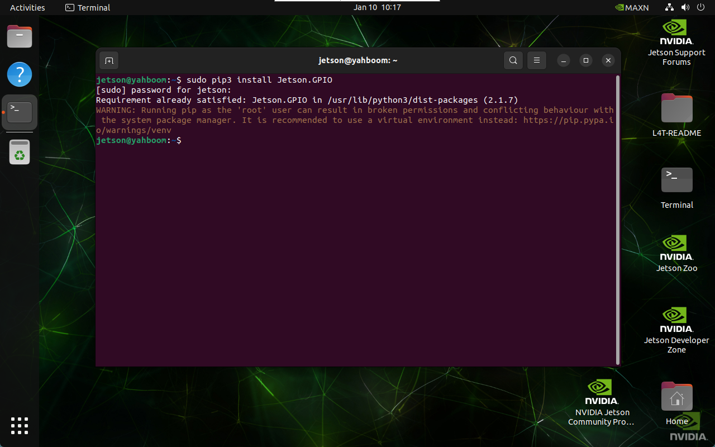Open NVIDIA Jetson Community Projects shortcut
The image size is (715, 447).
coord(601,401)
